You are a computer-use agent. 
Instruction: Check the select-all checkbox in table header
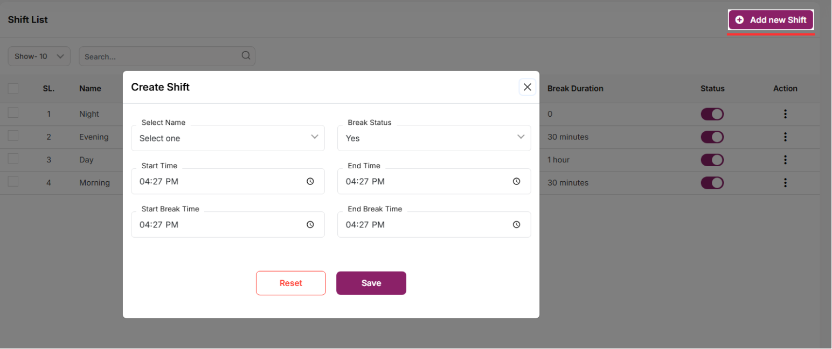point(13,89)
